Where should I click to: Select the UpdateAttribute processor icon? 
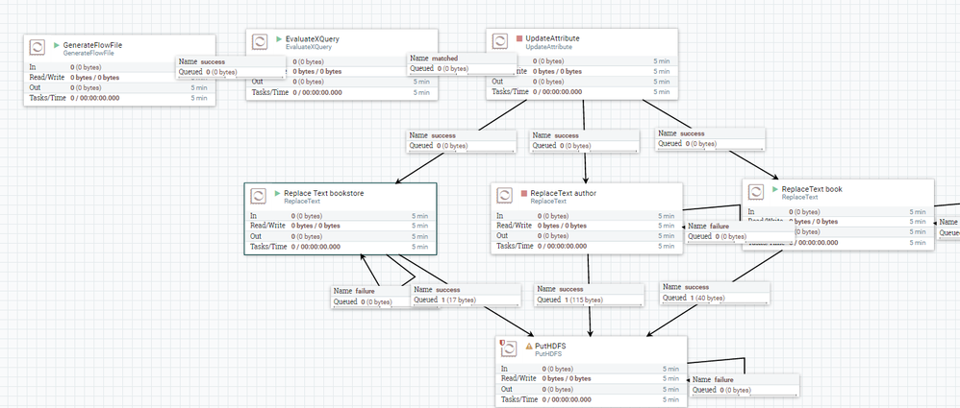[x=500, y=41]
